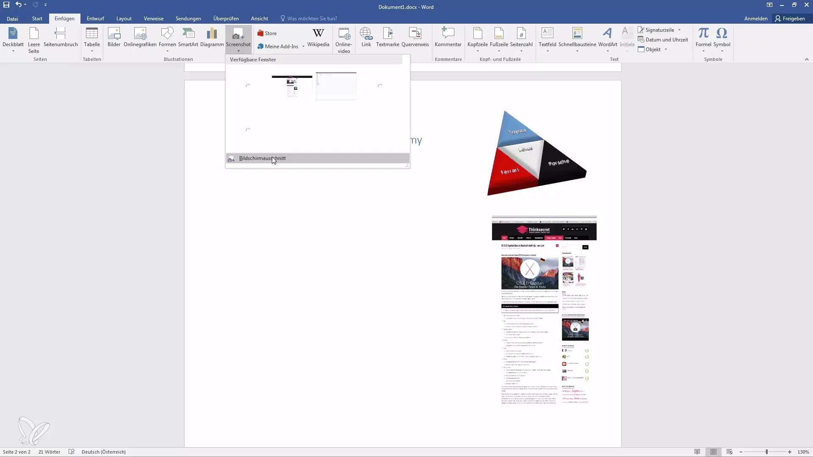Screen dimensions: 813x457
Task: Open the Layout ribbon tab
Action: [x=124, y=19]
